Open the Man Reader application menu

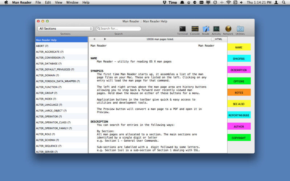click(22, 3)
